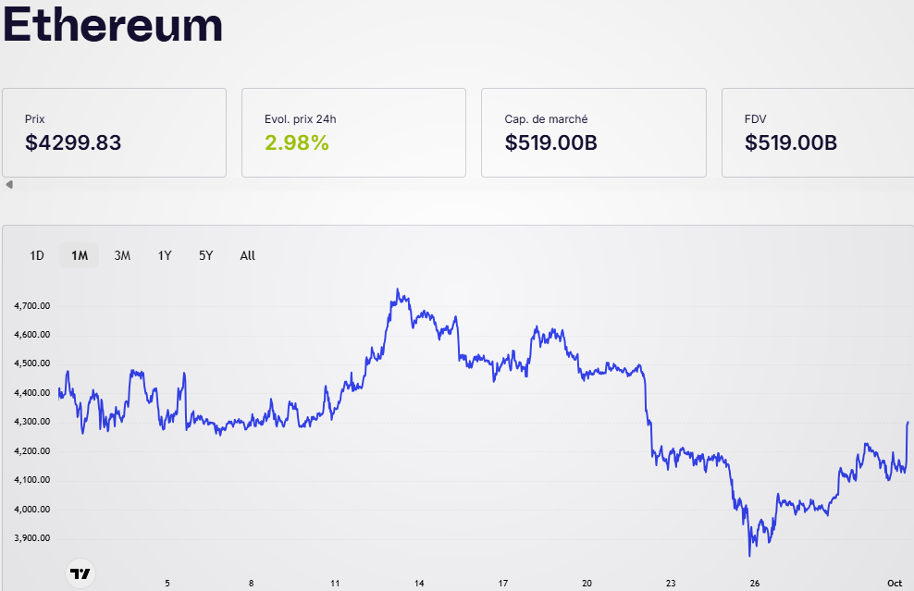Switch chart to 1D range
The height and width of the screenshot is (591, 914).
click(x=37, y=255)
